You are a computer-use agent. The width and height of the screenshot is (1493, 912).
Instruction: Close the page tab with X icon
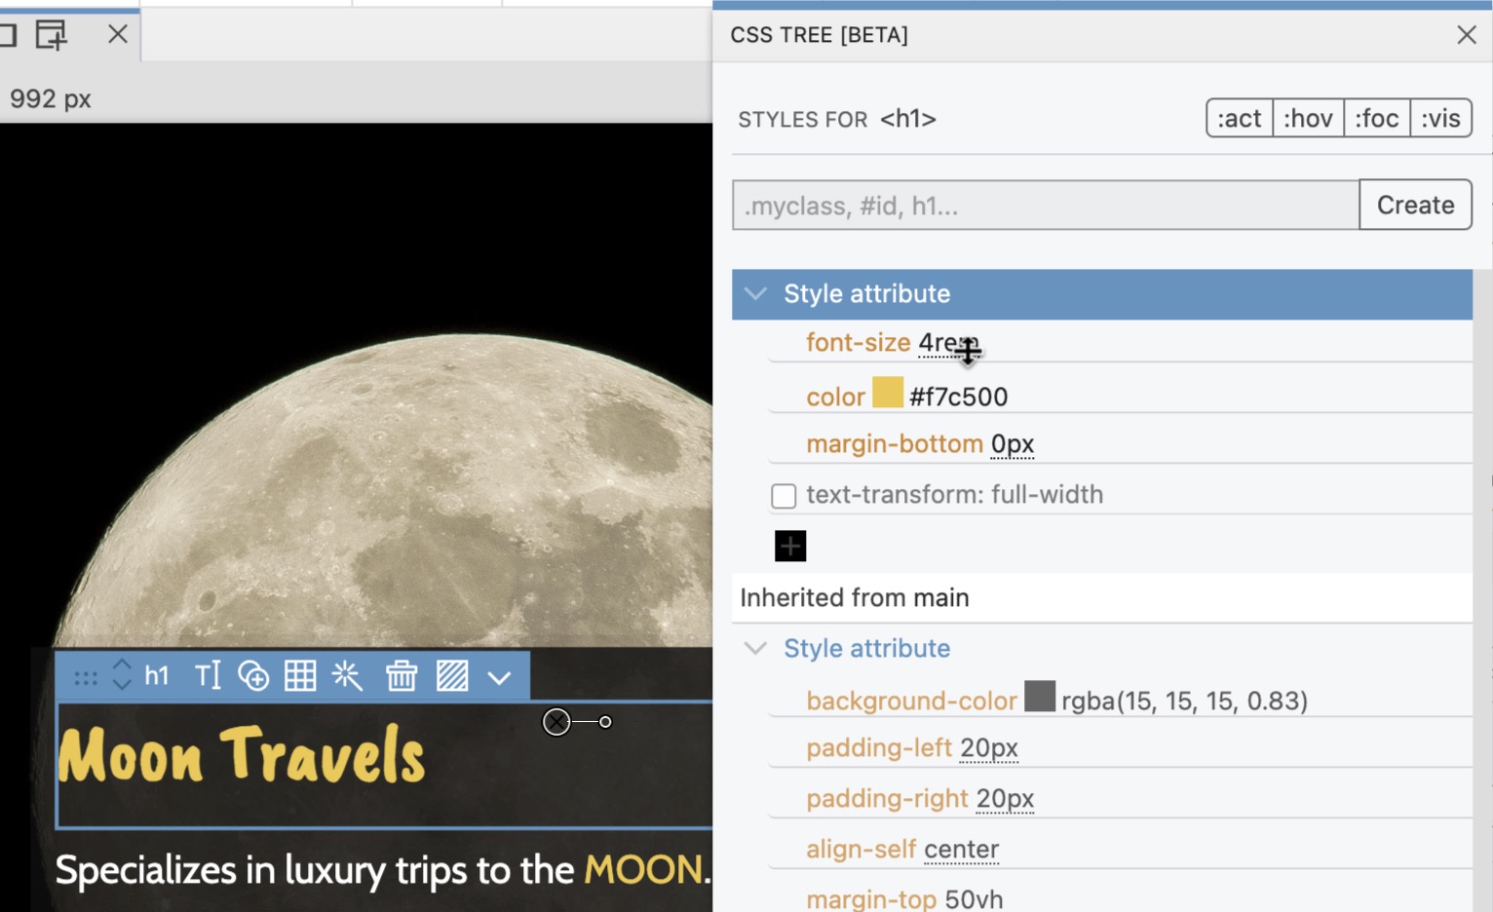point(118,34)
